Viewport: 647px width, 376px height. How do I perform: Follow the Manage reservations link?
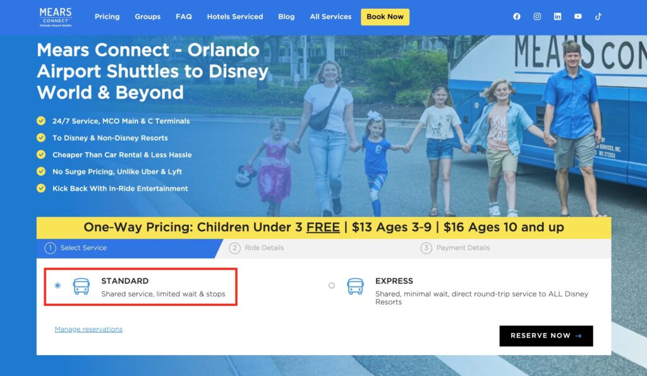point(88,329)
